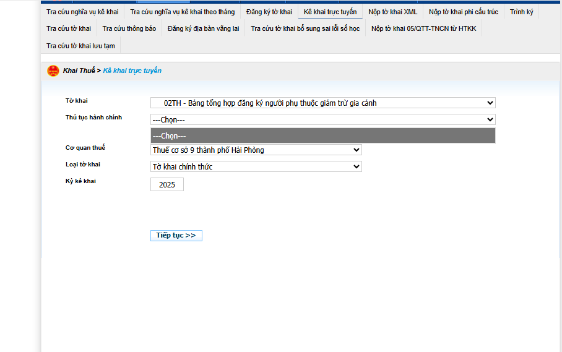Screen dimensions: 562x352
Task: Open Nộp tờ khai phi cấu trúc tab
Action: pyautogui.click(x=463, y=12)
